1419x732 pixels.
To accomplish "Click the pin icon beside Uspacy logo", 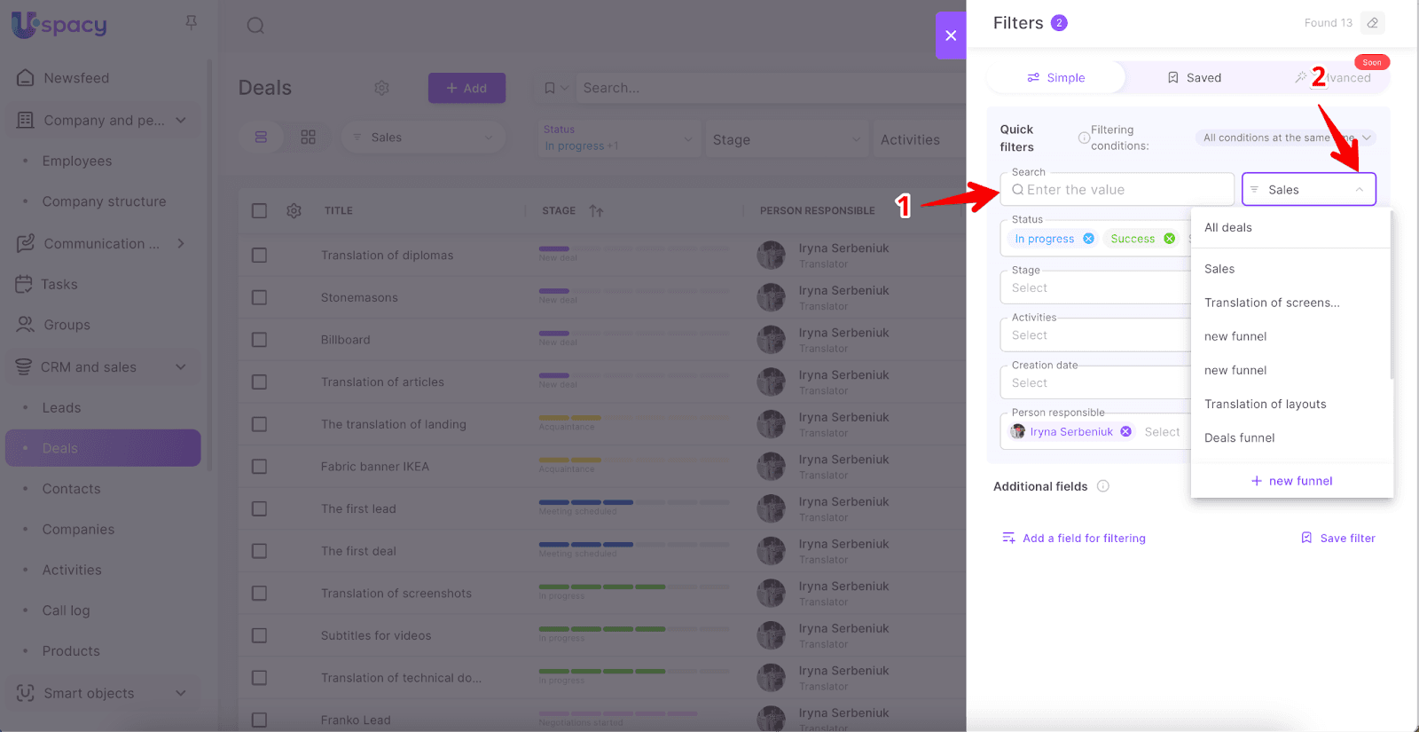I will point(191,23).
